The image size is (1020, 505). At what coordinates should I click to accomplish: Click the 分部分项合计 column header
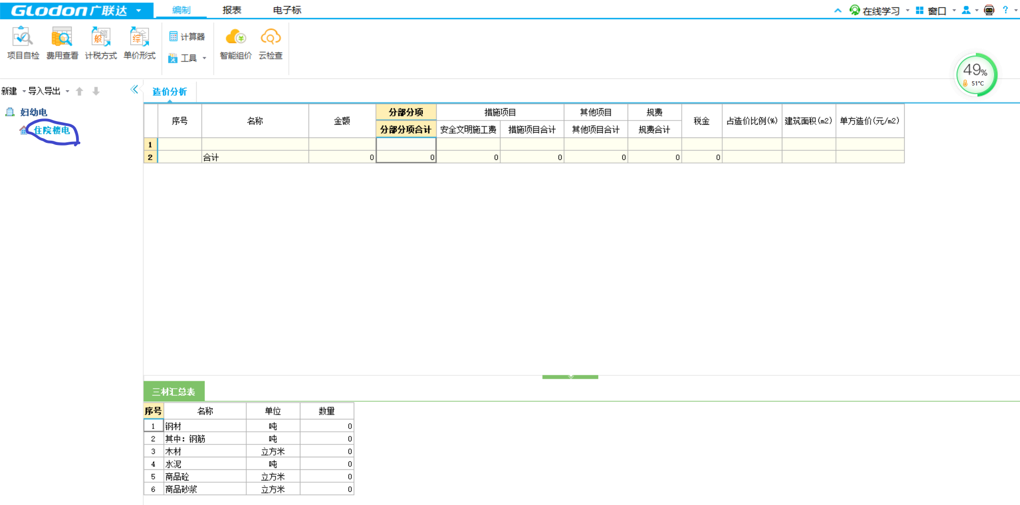(406, 130)
